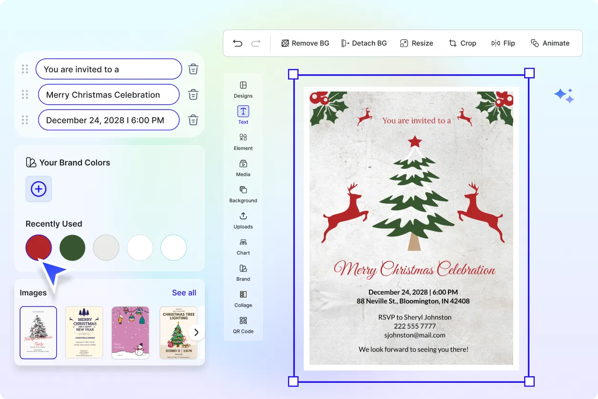The height and width of the screenshot is (399, 598).
Task: Use the Remove BG tool
Action: (x=305, y=43)
